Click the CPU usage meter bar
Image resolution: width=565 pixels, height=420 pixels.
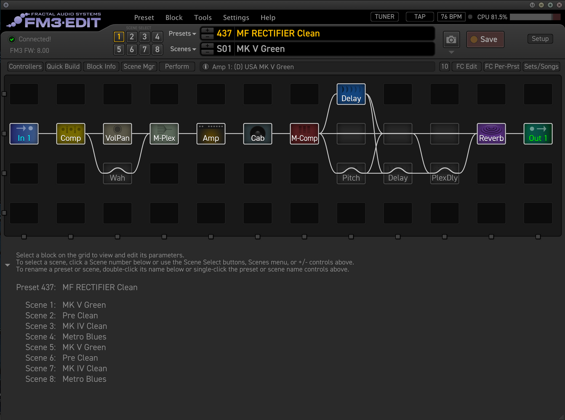click(535, 17)
